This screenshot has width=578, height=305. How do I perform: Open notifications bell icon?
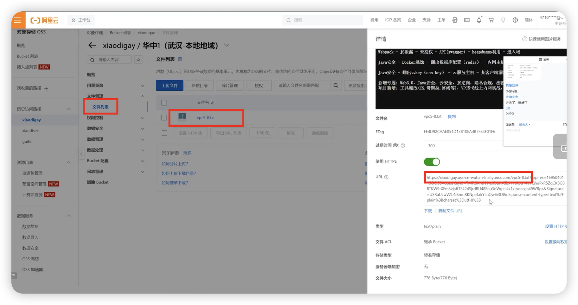(x=479, y=20)
